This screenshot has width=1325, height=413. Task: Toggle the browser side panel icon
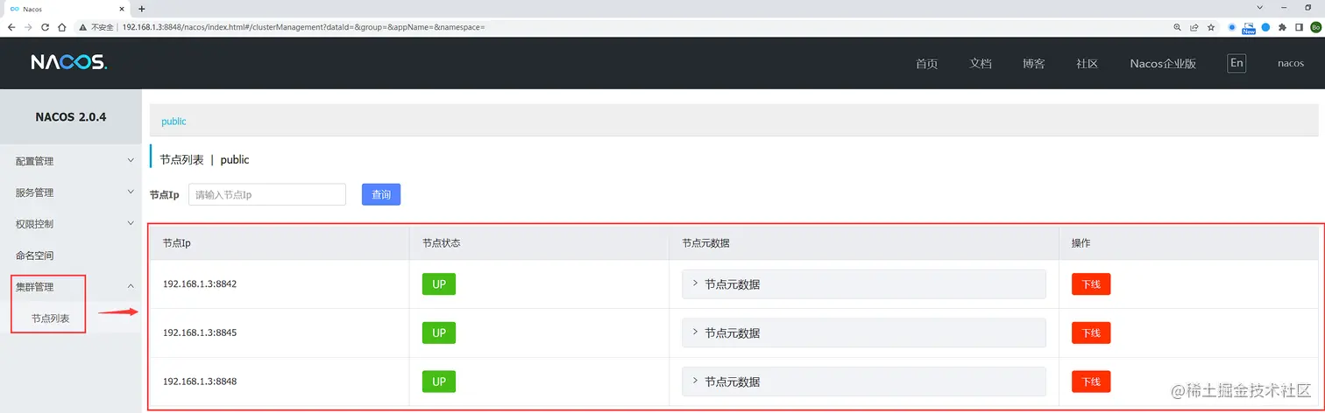[1300, 27]
